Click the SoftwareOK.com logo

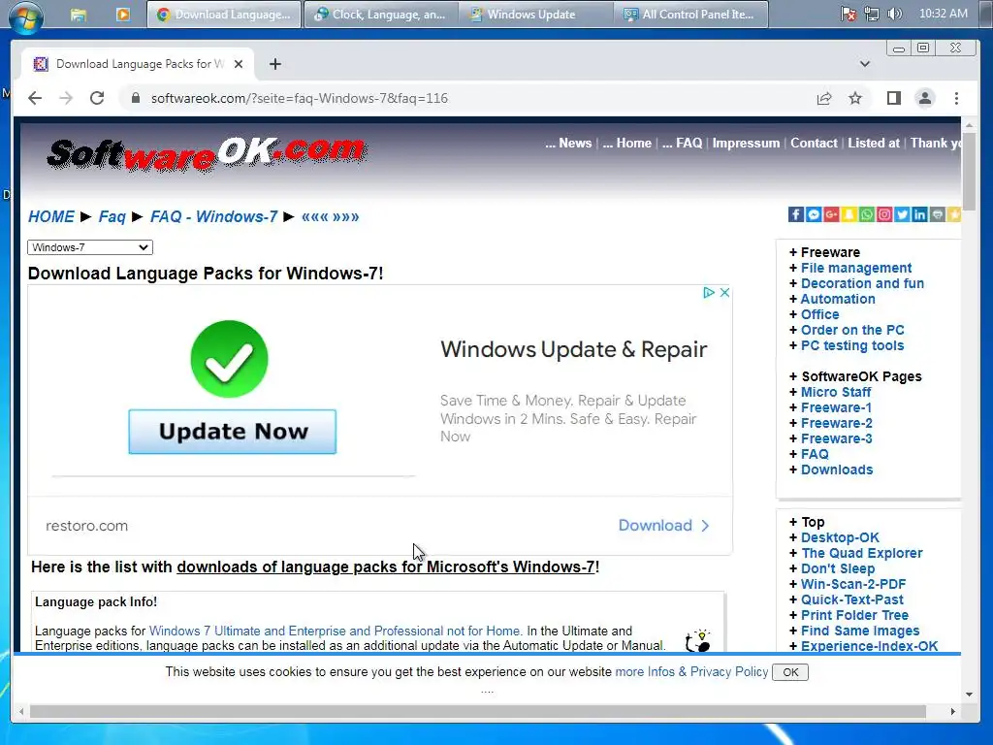tap(207, 154)
